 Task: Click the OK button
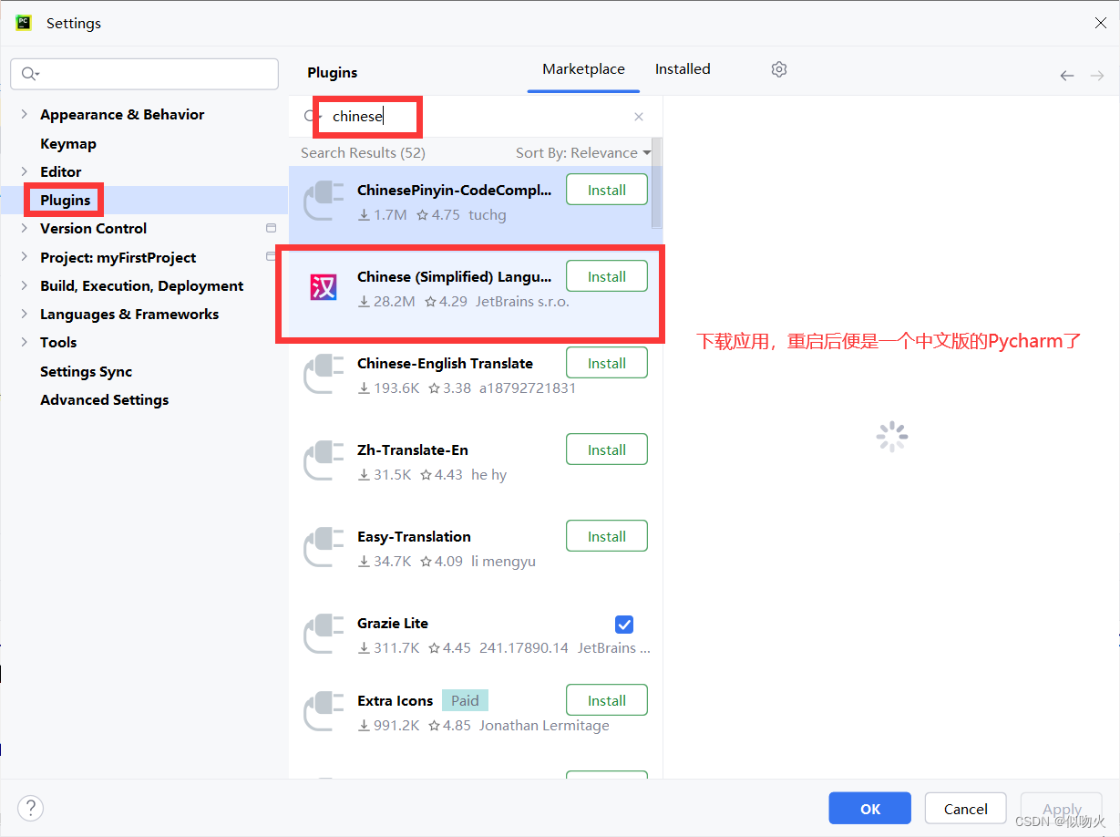(870, 809)
